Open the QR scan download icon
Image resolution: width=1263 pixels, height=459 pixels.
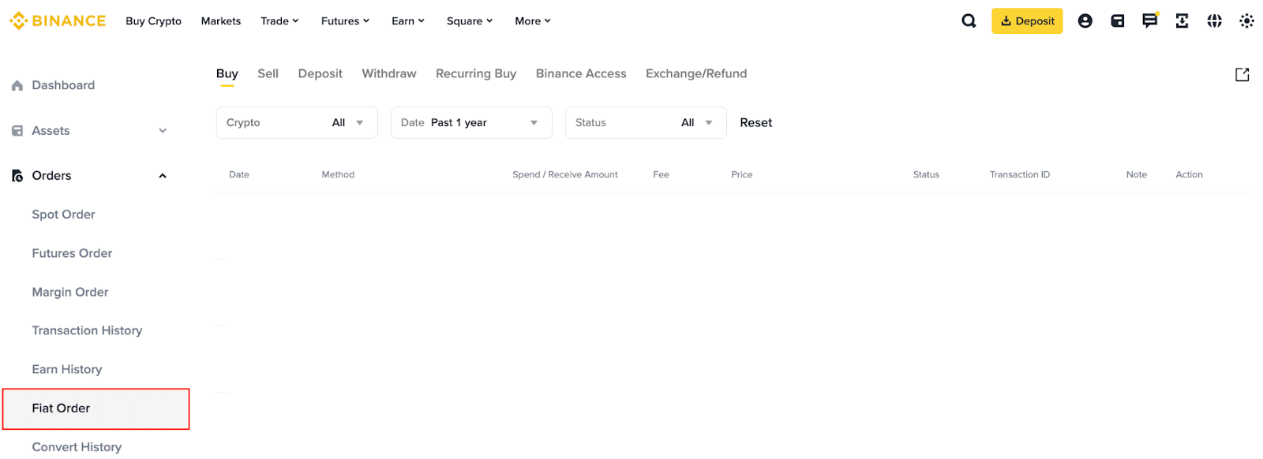(x=1182, y=21)
